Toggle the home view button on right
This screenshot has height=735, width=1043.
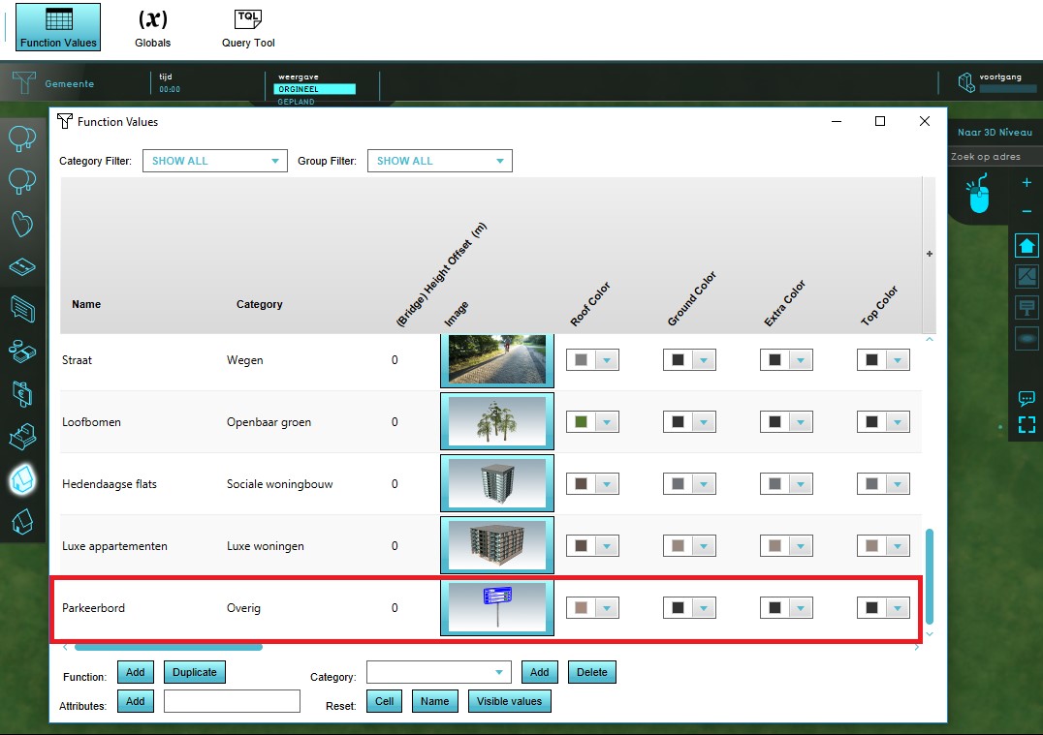coord(1027,246)
